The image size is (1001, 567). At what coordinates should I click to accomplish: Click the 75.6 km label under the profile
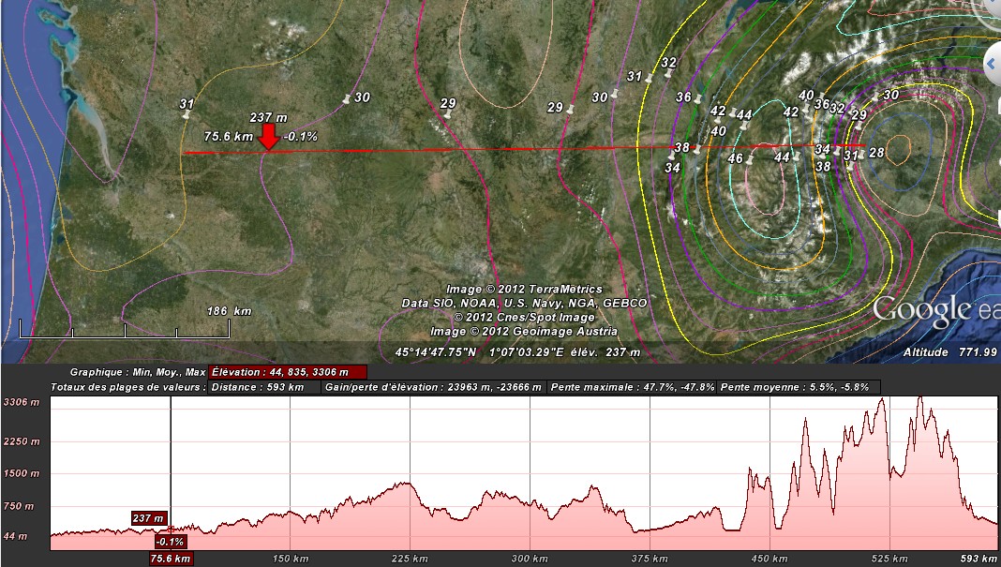[171, 559]
